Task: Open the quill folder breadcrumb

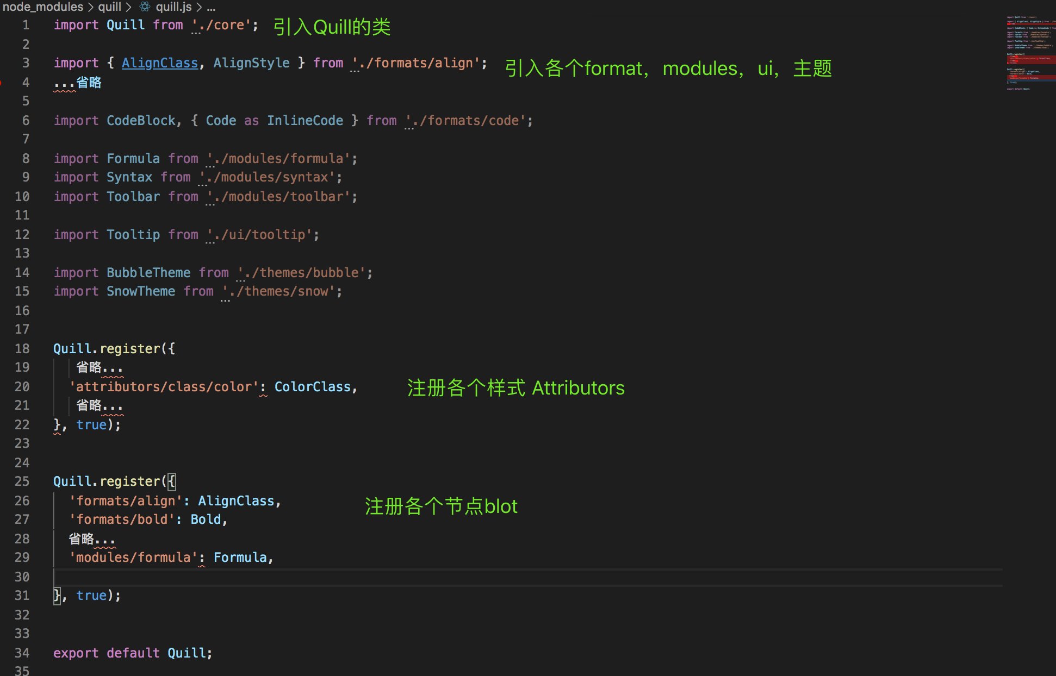Action: tap(109, 7)
